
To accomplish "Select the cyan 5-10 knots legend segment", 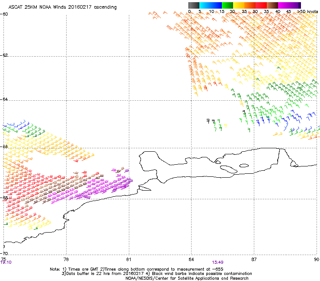I will click(x=205, y=5).
